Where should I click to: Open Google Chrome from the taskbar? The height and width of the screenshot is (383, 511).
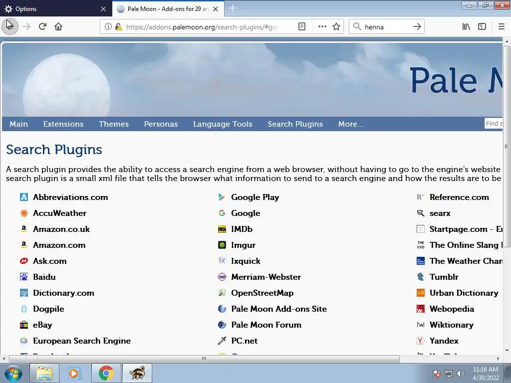click(x=106, y=373)
